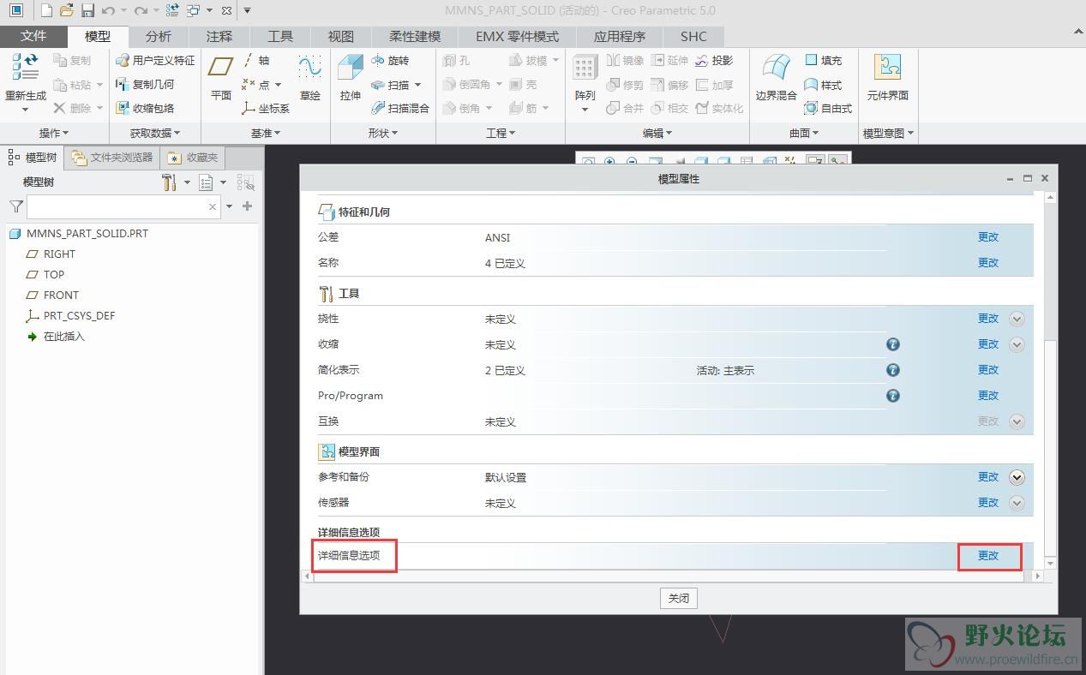Switch to the Annotate (注释) ribbon tab
The height and width of the screenshot is (675, 1086).
click(x=219, y=36)
